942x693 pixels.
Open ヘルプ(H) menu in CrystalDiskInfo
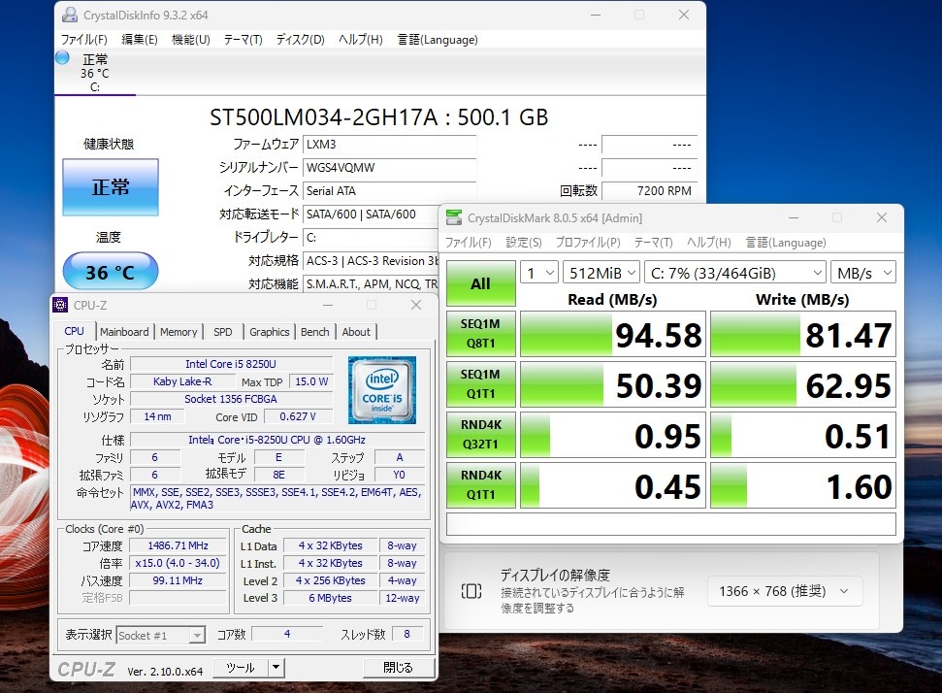[361, 40]
